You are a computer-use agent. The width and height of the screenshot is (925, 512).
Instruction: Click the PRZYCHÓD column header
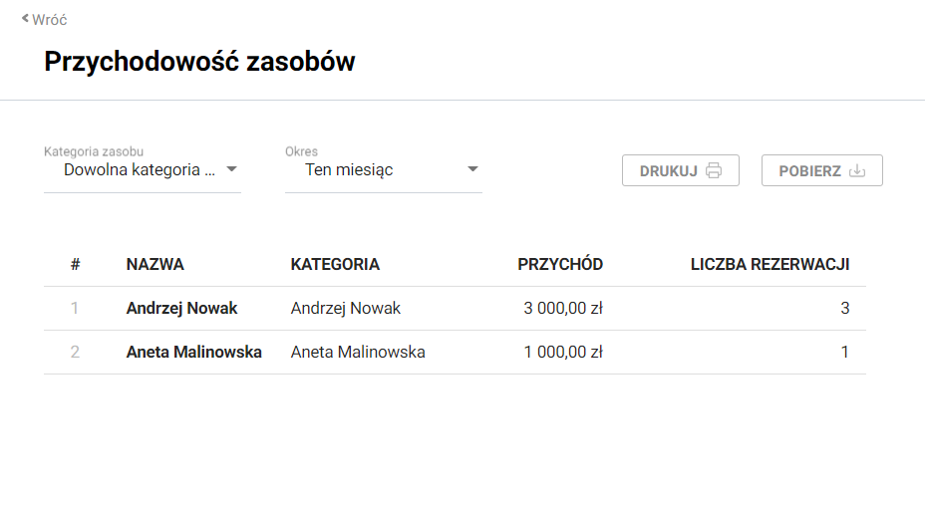click(x=560, y=264)
